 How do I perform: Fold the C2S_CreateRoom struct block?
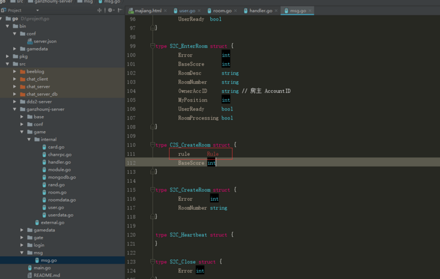click(x=153, y=145)
